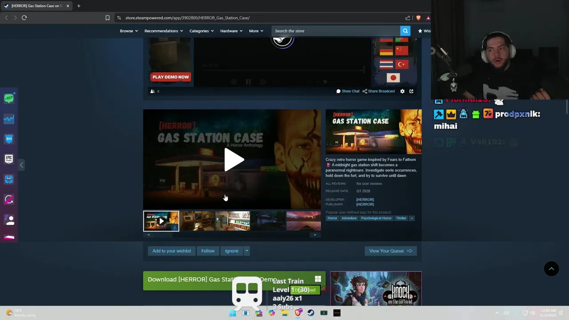The width and height of the screenshot is (569, 320).
Task: Open the [HERROR] publisher link
Action: tap(365, 204)
